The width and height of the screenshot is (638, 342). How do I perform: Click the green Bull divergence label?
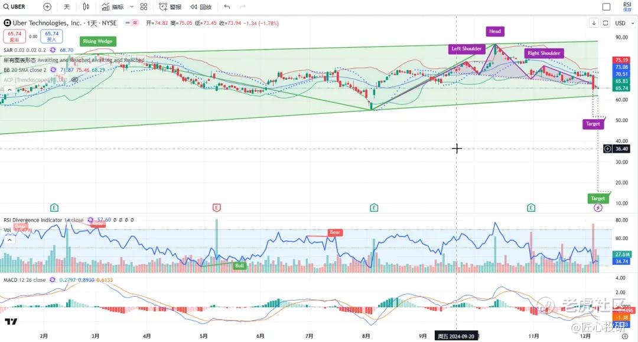240,265
